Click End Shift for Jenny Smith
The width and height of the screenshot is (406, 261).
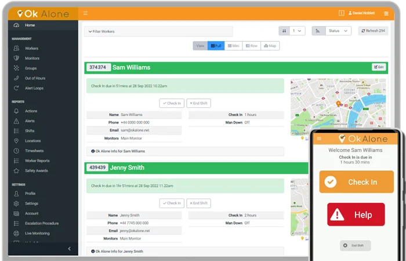[x=198, y=203]
